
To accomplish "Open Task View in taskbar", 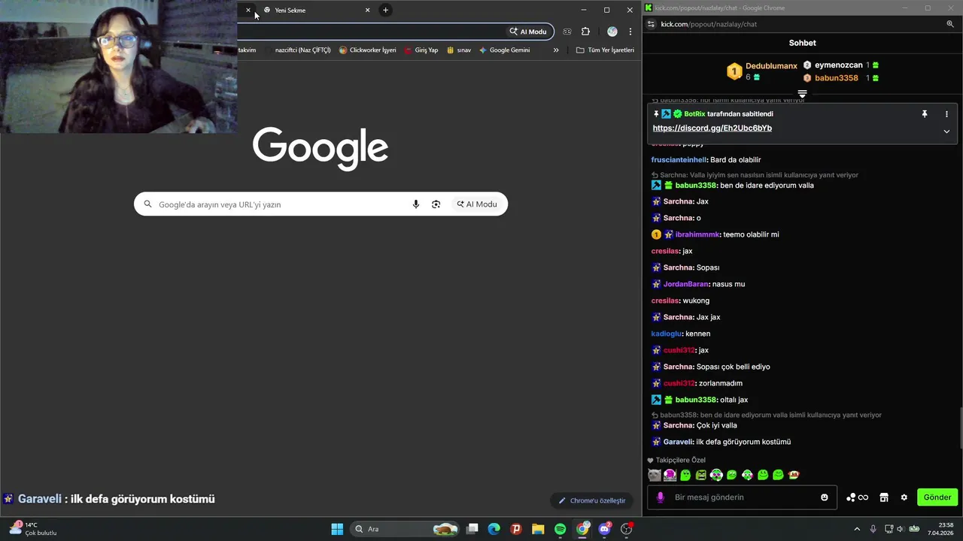I will [x=472, y=529].
